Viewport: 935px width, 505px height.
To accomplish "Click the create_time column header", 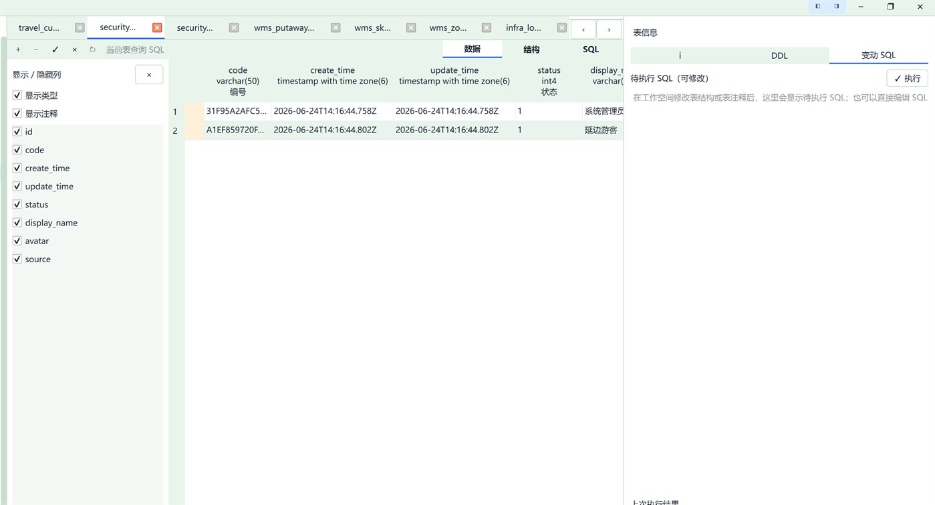I will [332, 81].
